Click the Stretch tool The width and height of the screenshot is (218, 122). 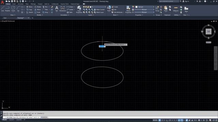[x=30, y=12]
